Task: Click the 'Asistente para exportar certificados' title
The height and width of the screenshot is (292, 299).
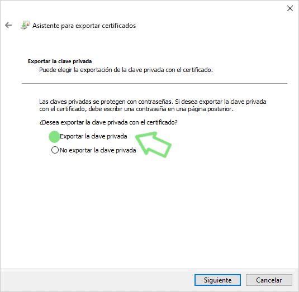Action: click(x=84, y=26)
